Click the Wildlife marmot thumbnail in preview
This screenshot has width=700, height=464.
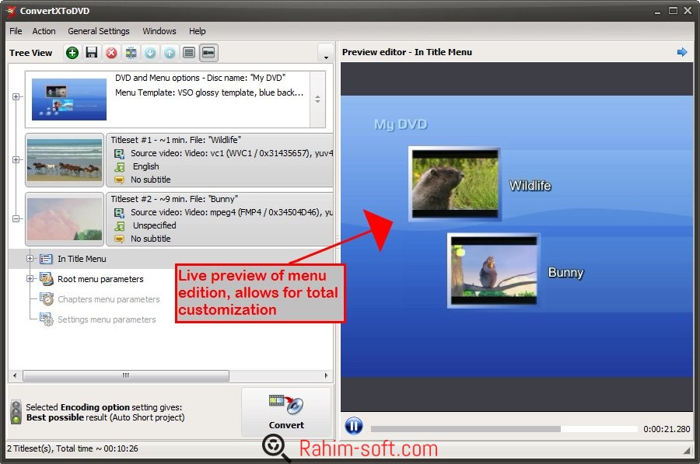(x=454, y=184)
